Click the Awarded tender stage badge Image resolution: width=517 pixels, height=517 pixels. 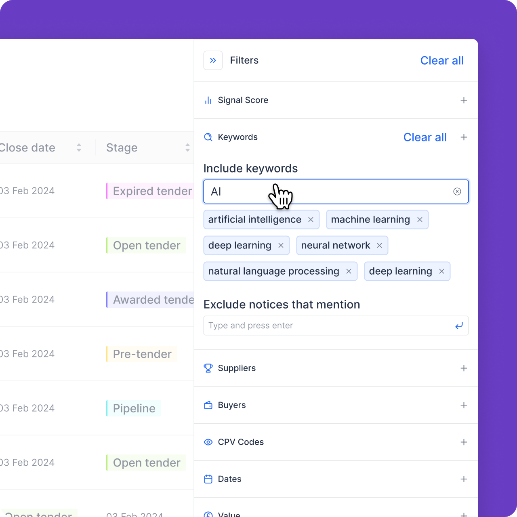[x=150, y=300]
